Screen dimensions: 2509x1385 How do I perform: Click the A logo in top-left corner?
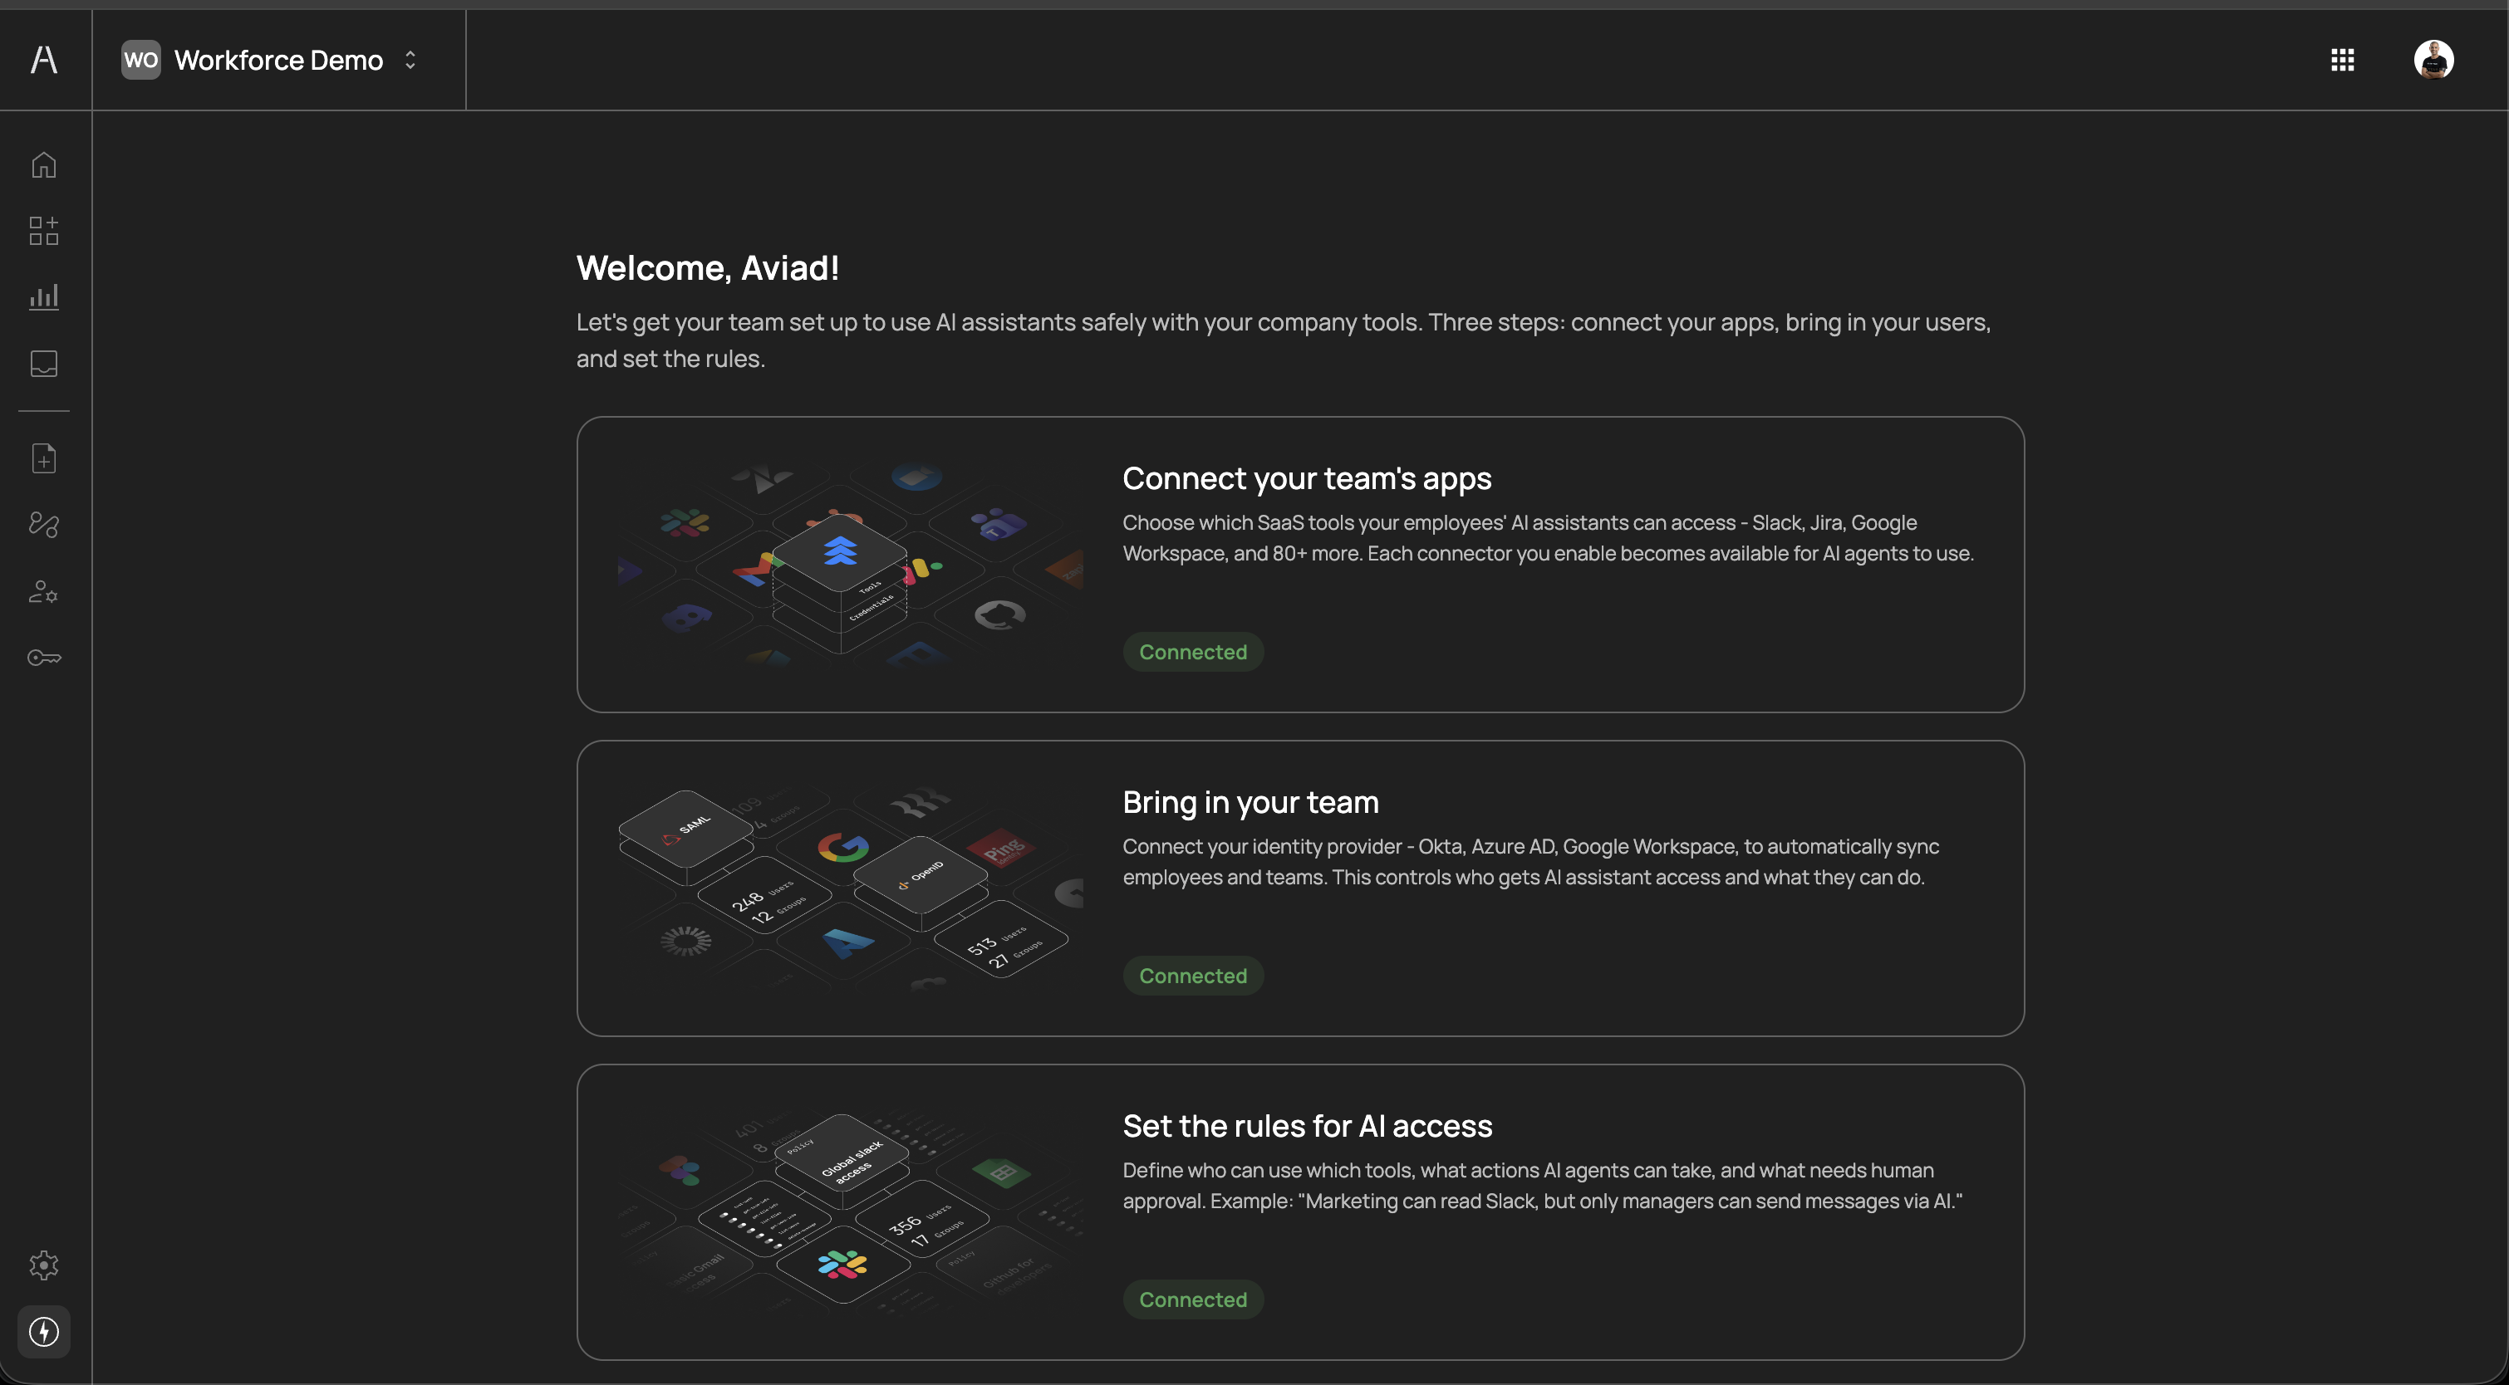click(x=44, y=60)
